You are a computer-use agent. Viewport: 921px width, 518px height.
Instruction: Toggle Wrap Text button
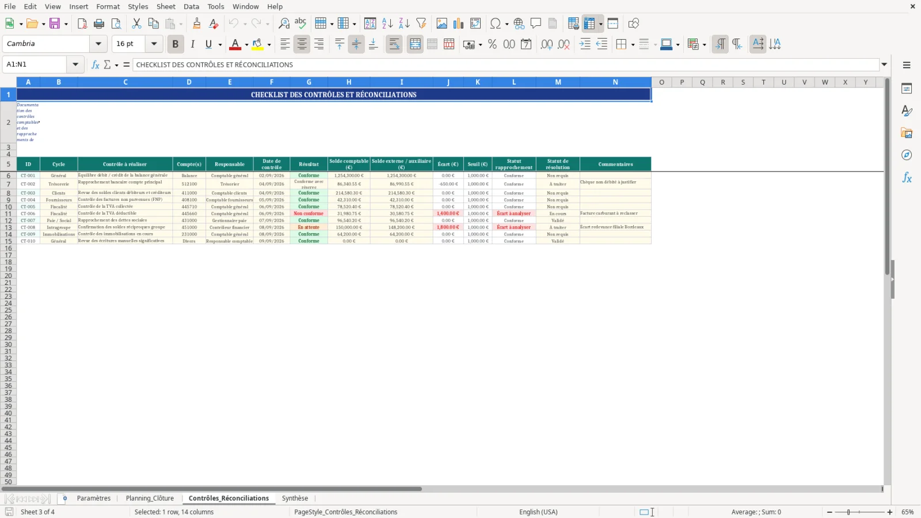[394, 44]
